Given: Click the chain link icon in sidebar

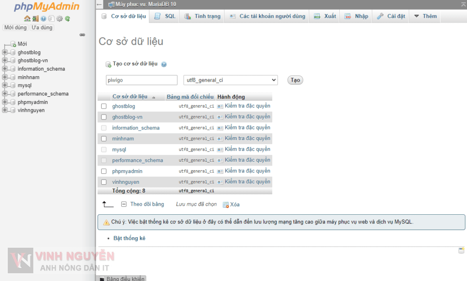Looking at the screenshot, I should pos(82,35).
